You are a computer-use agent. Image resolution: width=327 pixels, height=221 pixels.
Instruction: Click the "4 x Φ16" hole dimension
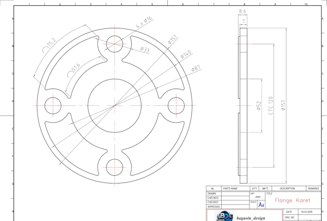click(144, 22)
